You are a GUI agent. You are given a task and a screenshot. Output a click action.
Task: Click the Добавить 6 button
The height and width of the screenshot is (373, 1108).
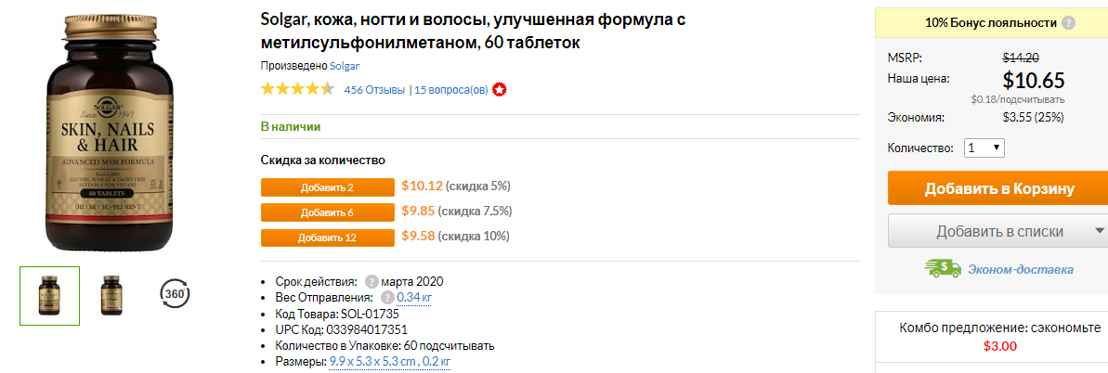coord(327,212)
